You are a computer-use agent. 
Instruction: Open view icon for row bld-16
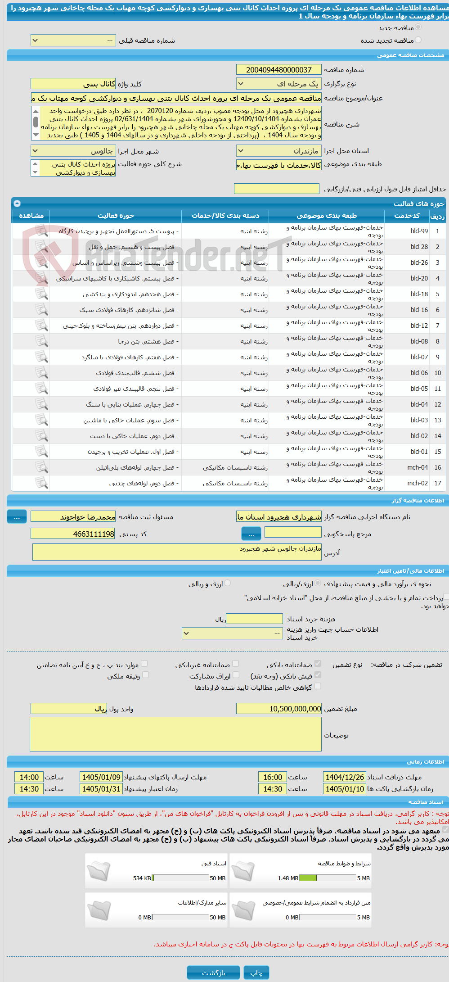pos(41,310)
